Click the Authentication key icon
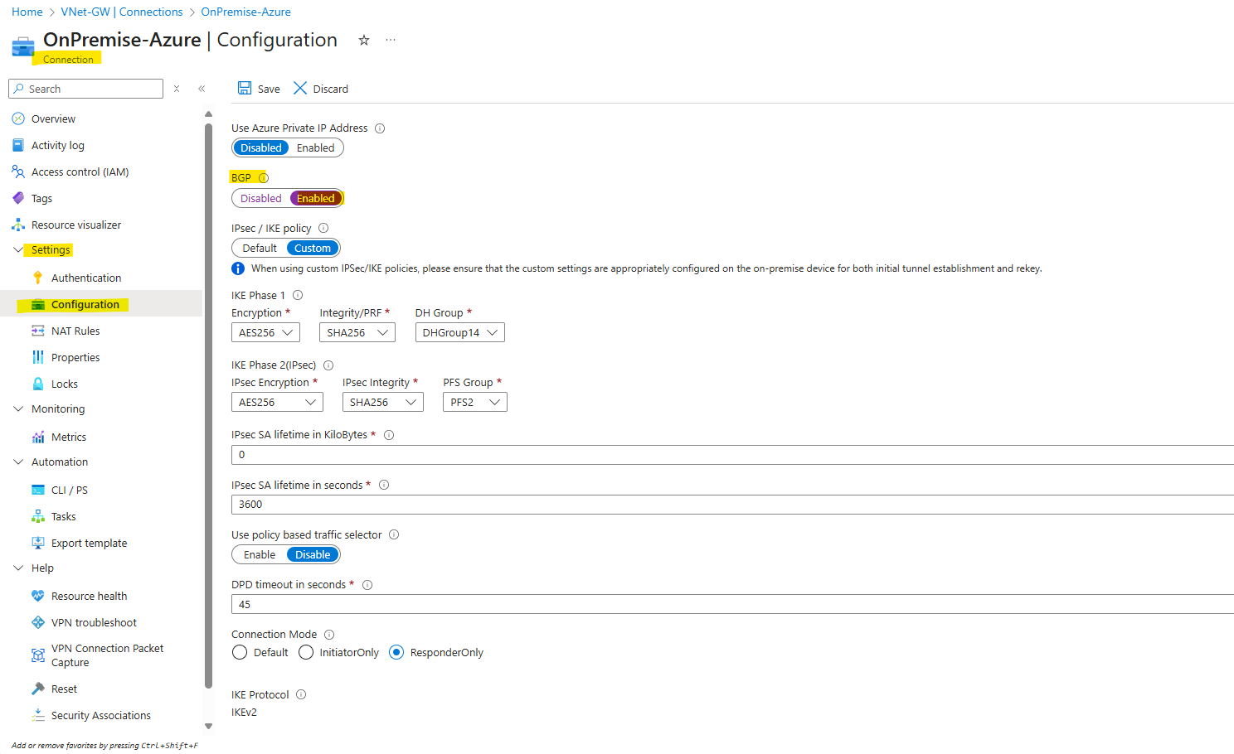Viewport: 1234px width, 754px height. point(38,278)
